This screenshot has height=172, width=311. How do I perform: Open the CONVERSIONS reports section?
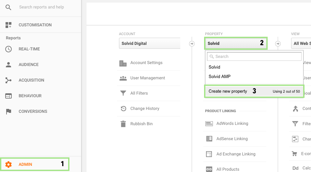click(x=33, y=112)
